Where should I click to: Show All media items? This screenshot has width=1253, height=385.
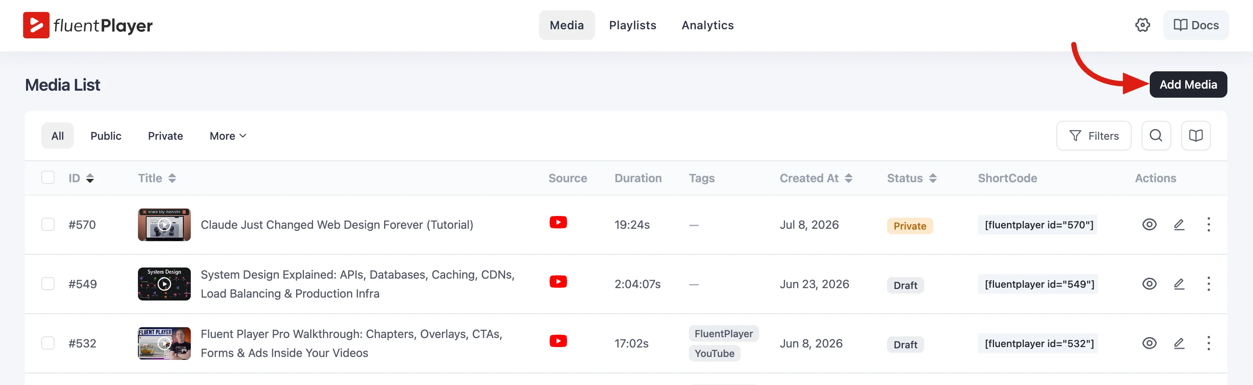click(x=57, y=136)
